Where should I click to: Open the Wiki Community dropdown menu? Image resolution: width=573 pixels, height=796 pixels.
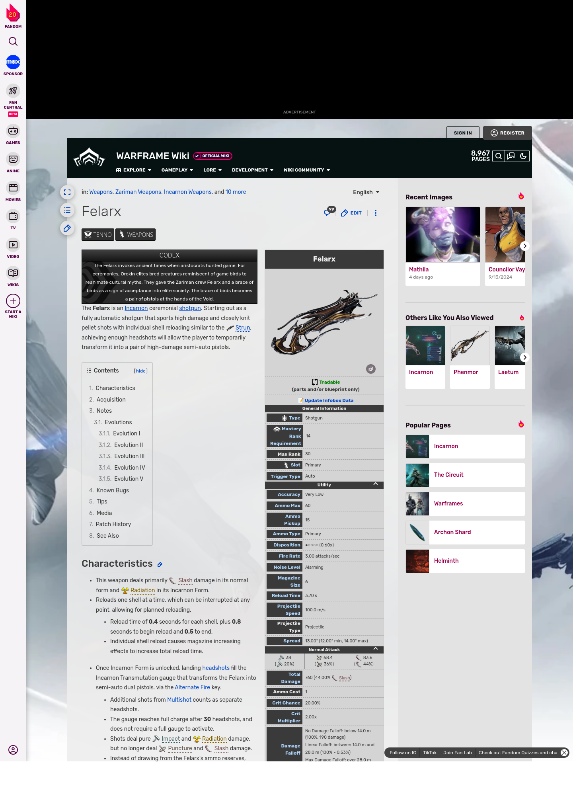pos(307,170)
